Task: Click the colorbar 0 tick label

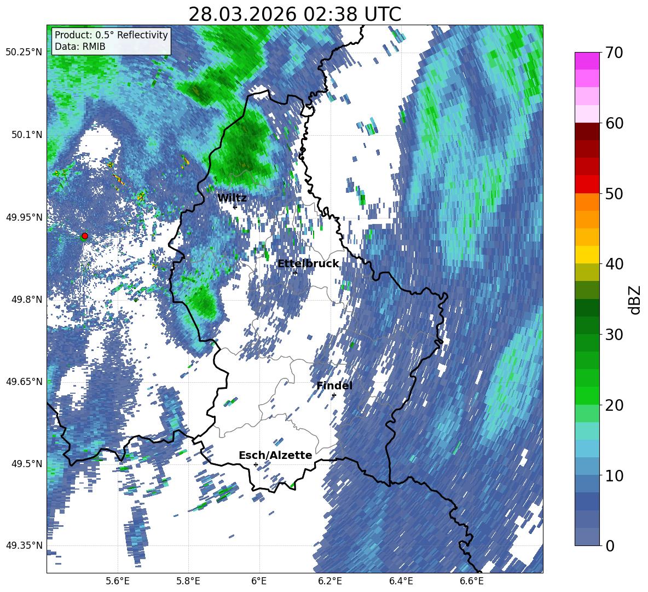Action: (x=610, y=545)
